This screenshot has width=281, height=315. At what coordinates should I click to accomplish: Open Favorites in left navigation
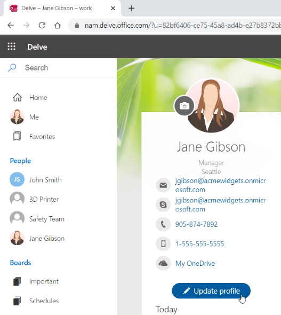42,137
